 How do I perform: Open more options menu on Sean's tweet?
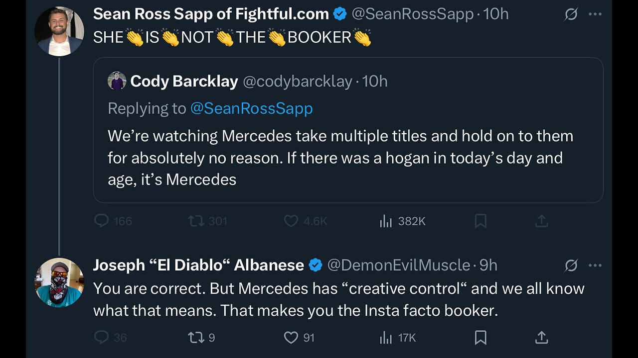tap(595, 14)
